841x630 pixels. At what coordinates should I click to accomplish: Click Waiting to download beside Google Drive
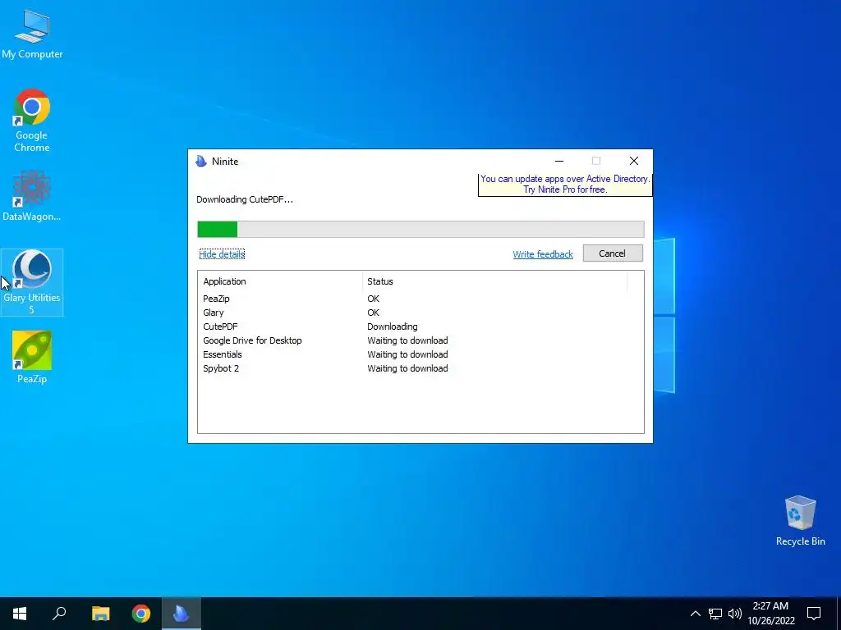pyautogui.click(x=407, y=340)
